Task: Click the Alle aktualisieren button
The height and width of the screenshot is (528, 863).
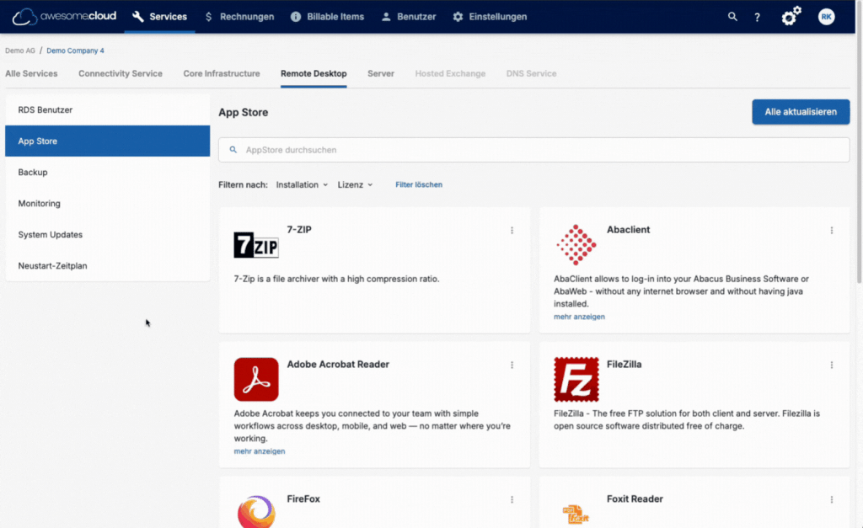Action: click(x=801, y=112)
